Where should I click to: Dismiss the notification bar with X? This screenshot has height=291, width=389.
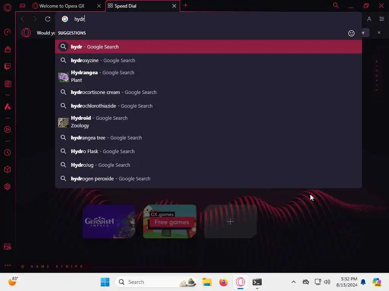point(379,33)
